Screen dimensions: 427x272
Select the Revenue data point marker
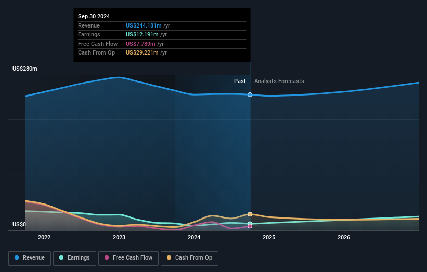[250, 95]
